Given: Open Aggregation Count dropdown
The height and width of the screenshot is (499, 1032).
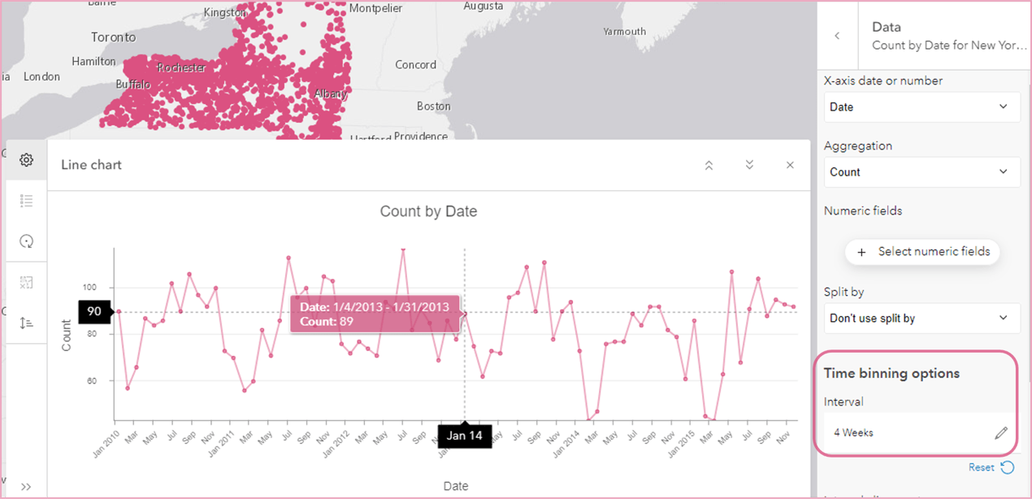Looking at the screenshot, I should (x=921, y=172).
